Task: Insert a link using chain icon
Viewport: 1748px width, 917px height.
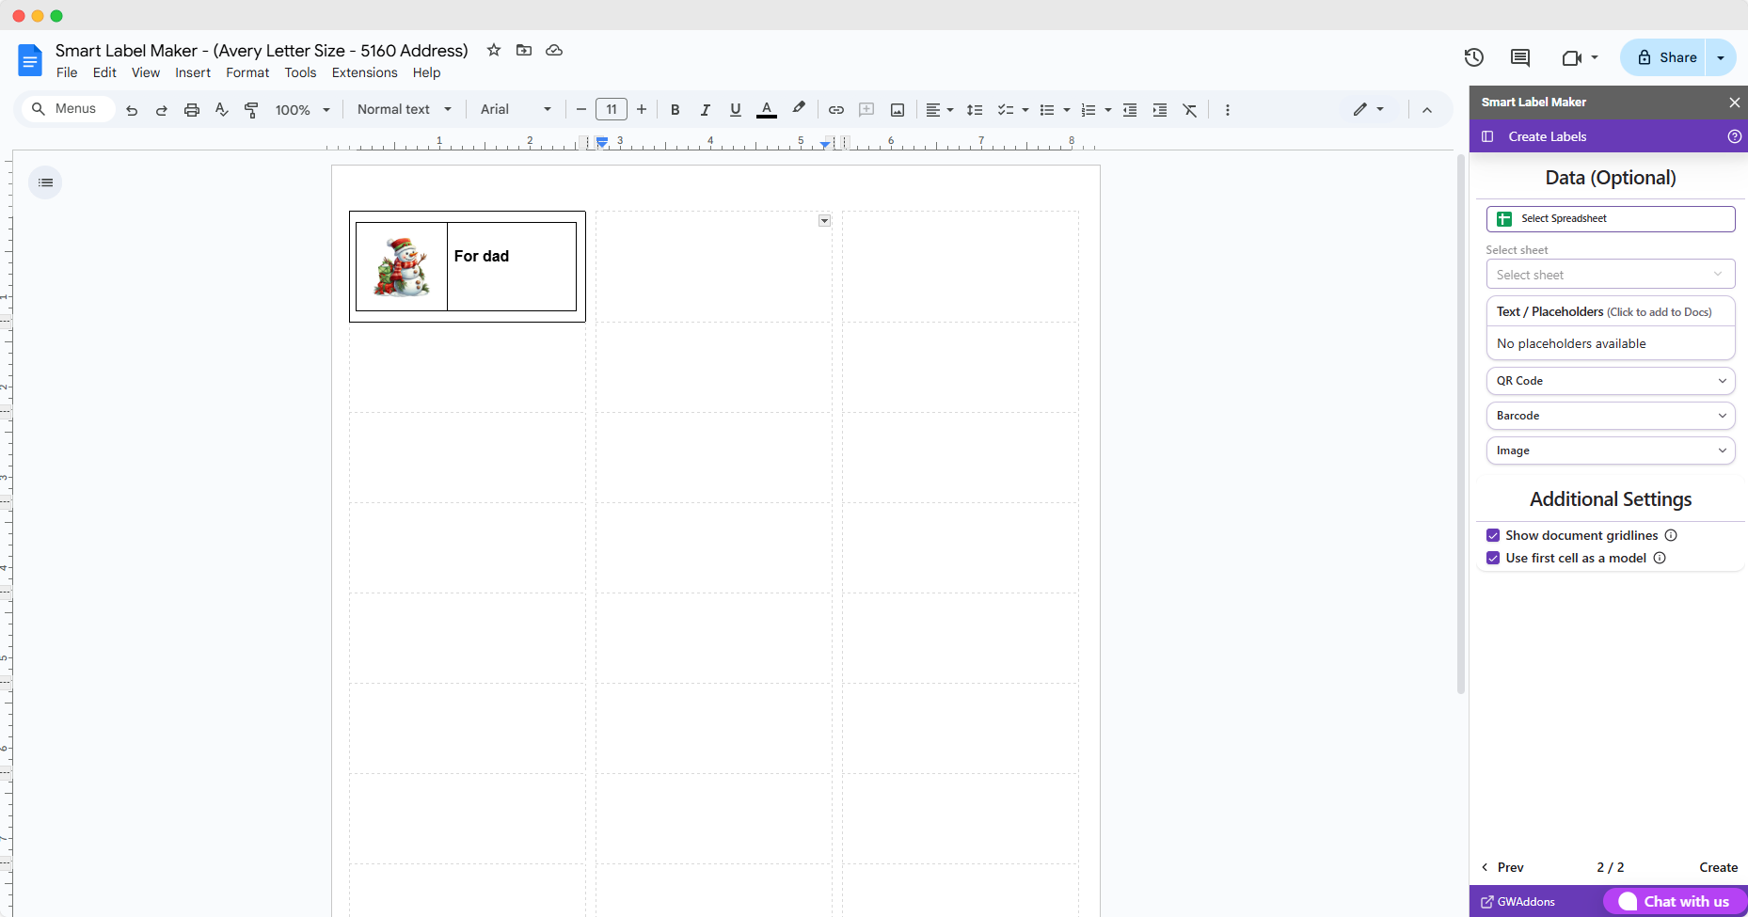Action: click(835, 110)
